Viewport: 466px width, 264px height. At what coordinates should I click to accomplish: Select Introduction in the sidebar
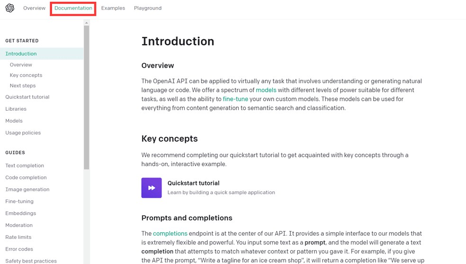[x=21, y=54]
